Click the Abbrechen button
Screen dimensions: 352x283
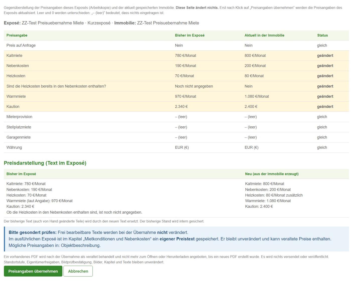[78, 271]
